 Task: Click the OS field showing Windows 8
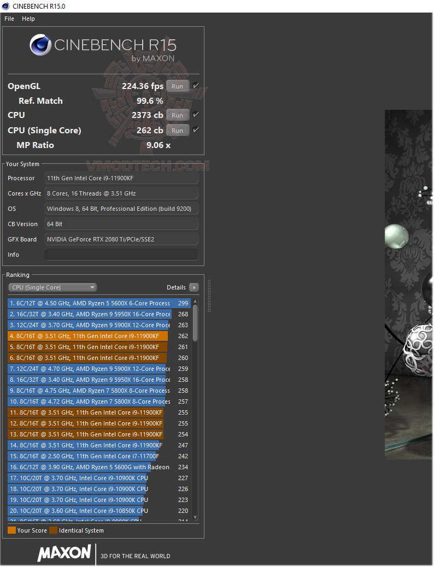click(x=121, y=209)
